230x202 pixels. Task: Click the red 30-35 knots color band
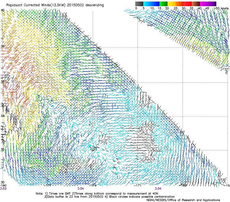(188, 4)
